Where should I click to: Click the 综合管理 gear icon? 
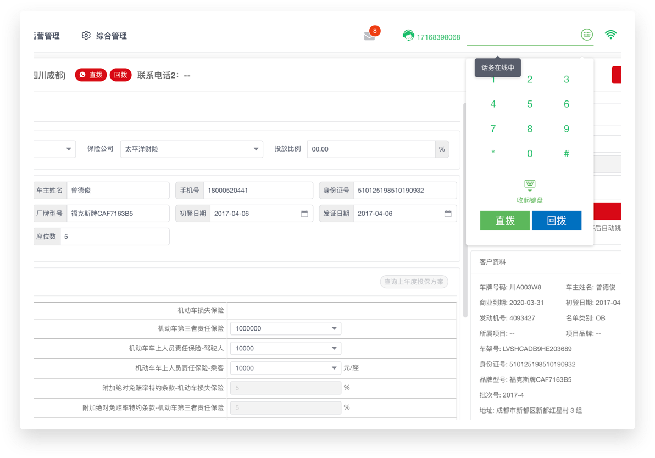(86, 36)
